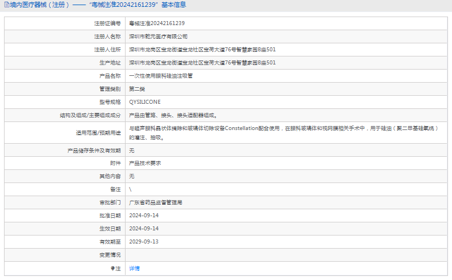Select product name 一次性使用眼科硅油注吸管
The image size is (452, 280).
161,76
